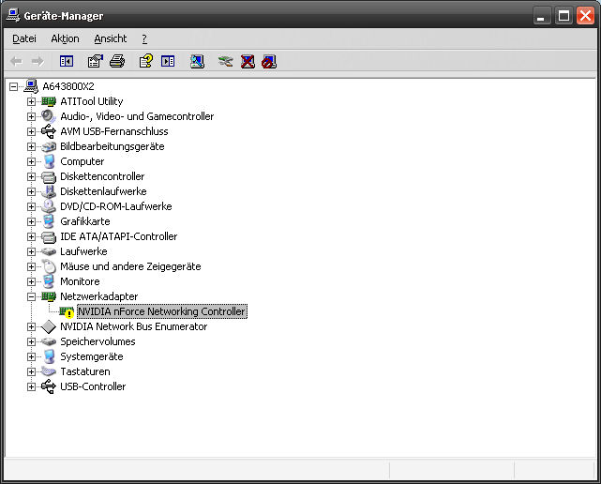Click the Audio-, Video- und Gamecontroller speaker icon
The image size is (601, 484).
click(49, 116)
